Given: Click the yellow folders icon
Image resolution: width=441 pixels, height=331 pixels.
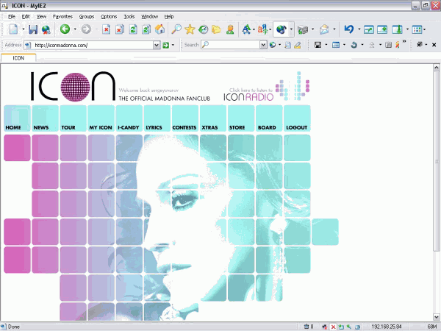Looking at the screenshot, I should [x=216, y=29].
